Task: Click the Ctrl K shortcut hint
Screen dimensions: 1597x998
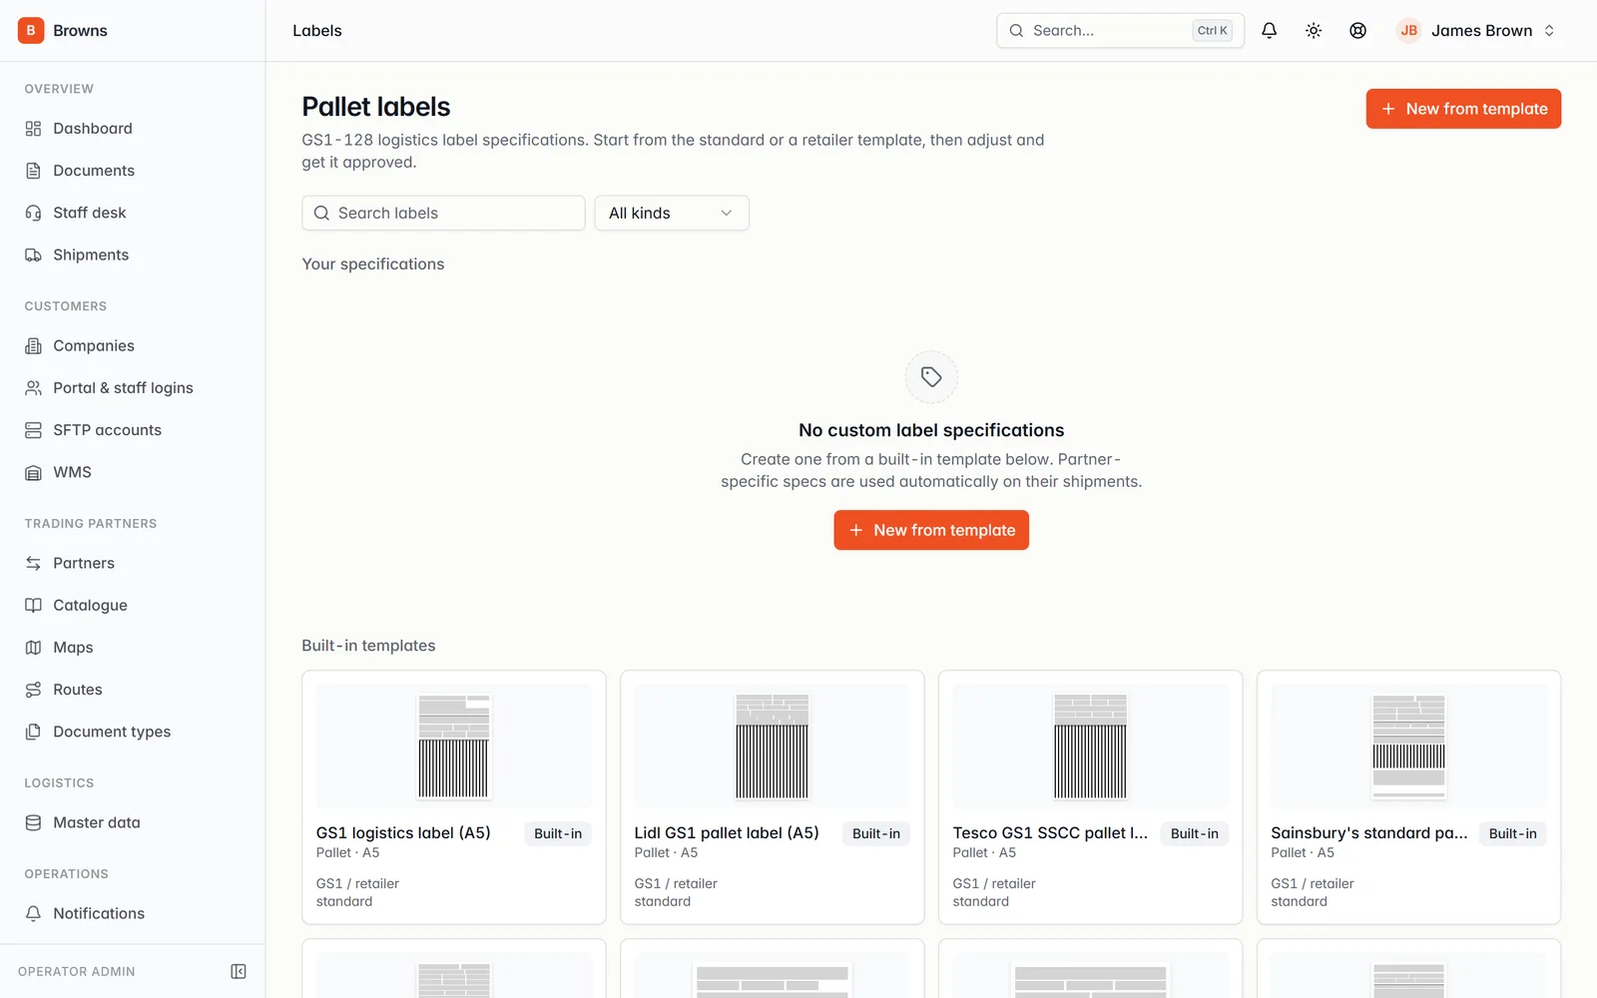Action: (x=1213, y=31)
